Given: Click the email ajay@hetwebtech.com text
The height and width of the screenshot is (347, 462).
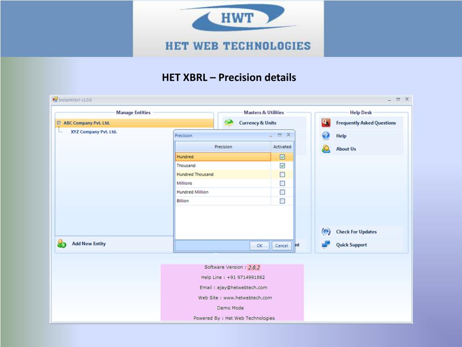Looking at the screenshot, I should (x=242, y=287).
